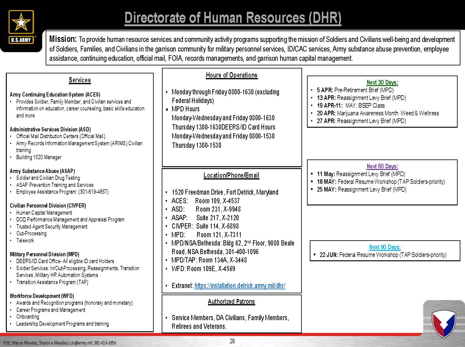Click the Directorate of Human Resources title
Screen dimensions: 465x347
pyautogui.click(x=233, y=18)
